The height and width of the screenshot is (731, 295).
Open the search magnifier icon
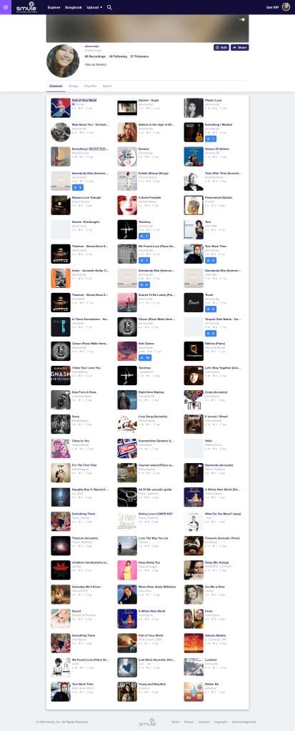109,7
